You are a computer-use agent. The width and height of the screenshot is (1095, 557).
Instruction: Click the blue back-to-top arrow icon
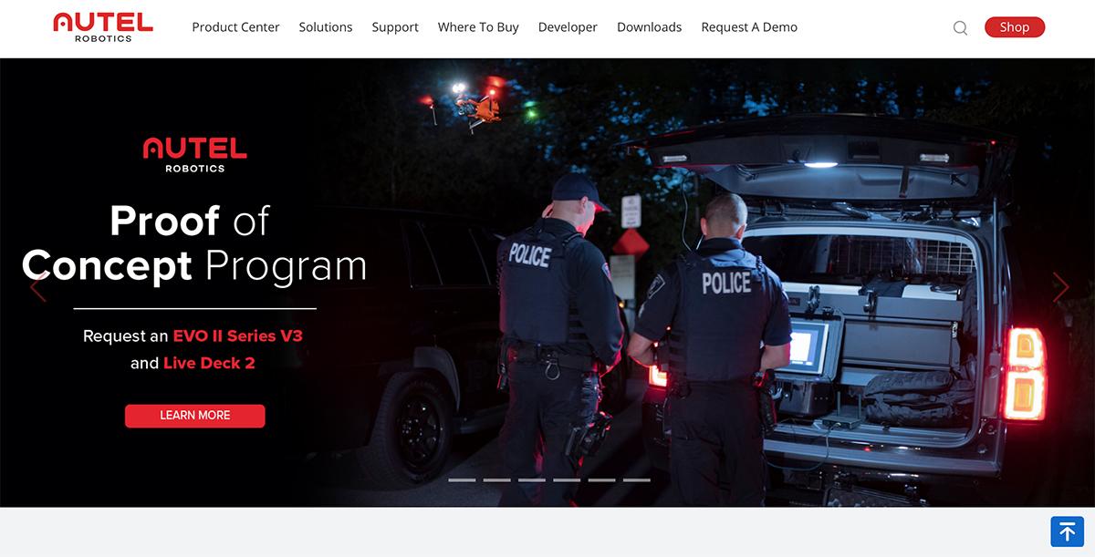(x=1067, y=531)
